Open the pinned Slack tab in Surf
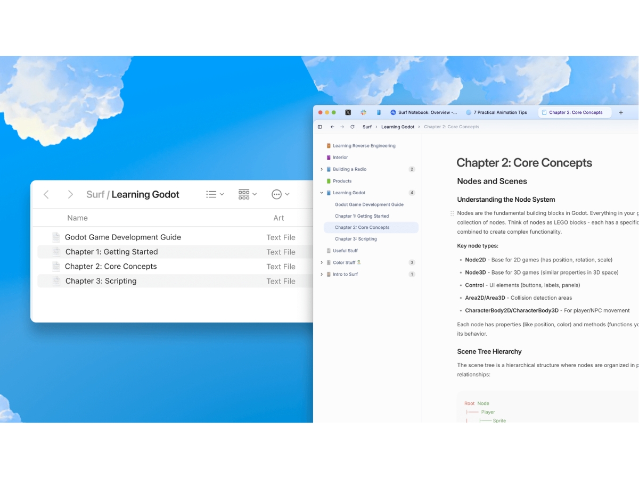This screenshot has height=479, width=639. (x=363, y=112)
